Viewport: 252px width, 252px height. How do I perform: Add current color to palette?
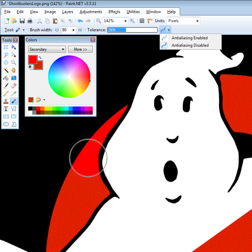[x=31, y=100]
